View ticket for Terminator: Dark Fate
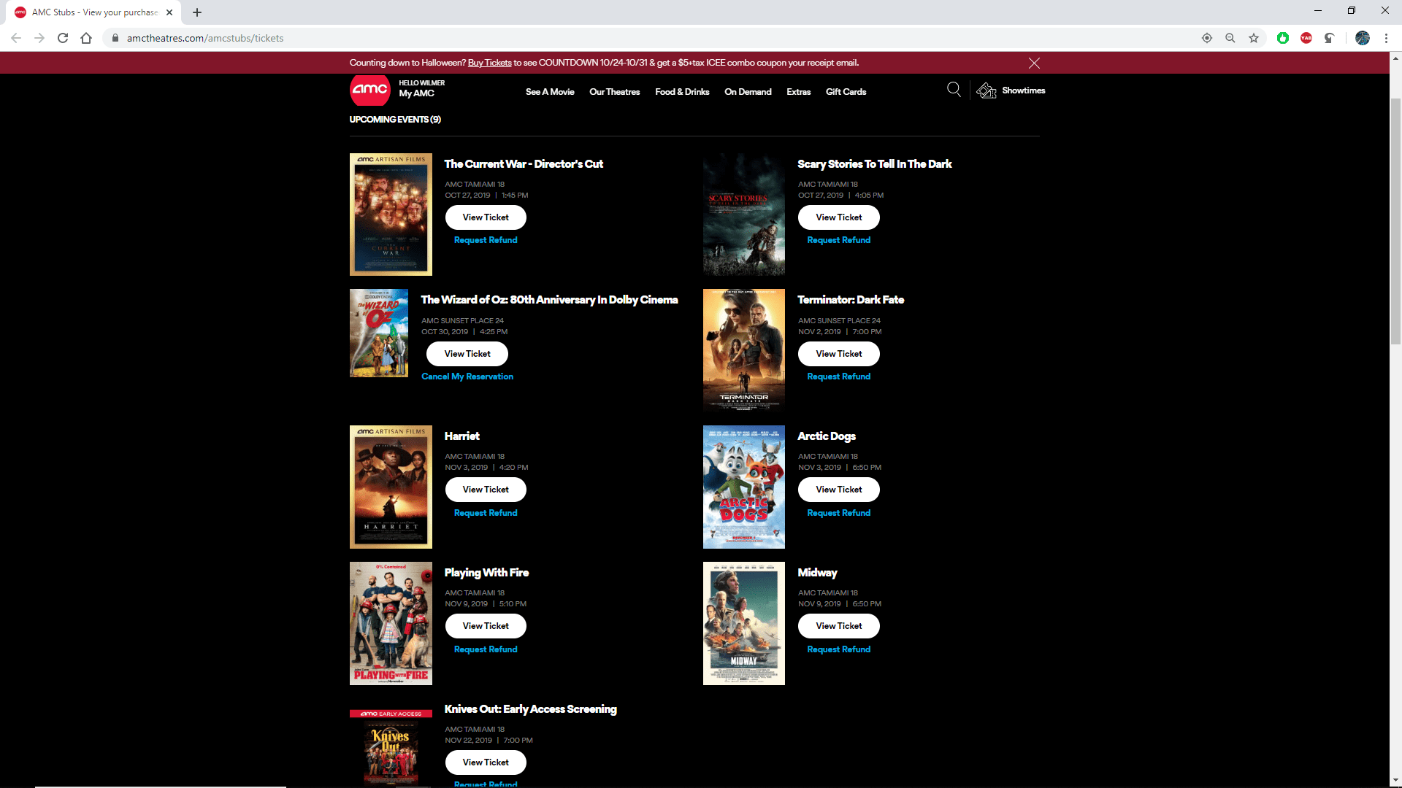 [838, 354]
